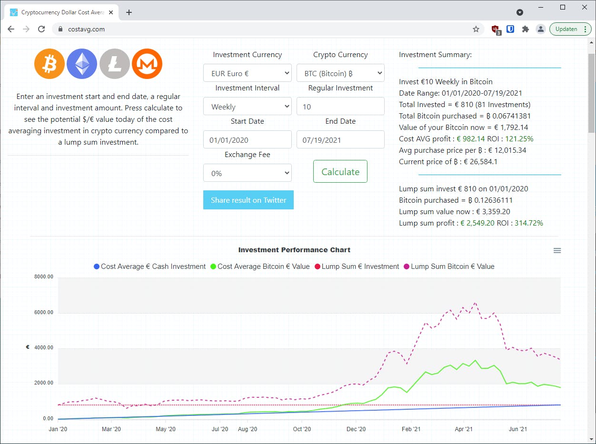
Task: Select the Exchange Fee dropdown
Action: point(247,173)
